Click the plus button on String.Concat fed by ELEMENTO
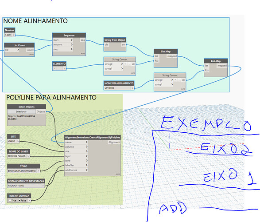This screenshot has width=260, height=222. [x=125, y=64]
